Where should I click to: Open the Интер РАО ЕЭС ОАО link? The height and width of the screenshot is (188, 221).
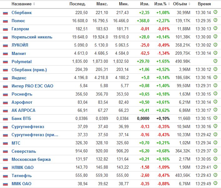pyautogui.click(x=32, y=86)
